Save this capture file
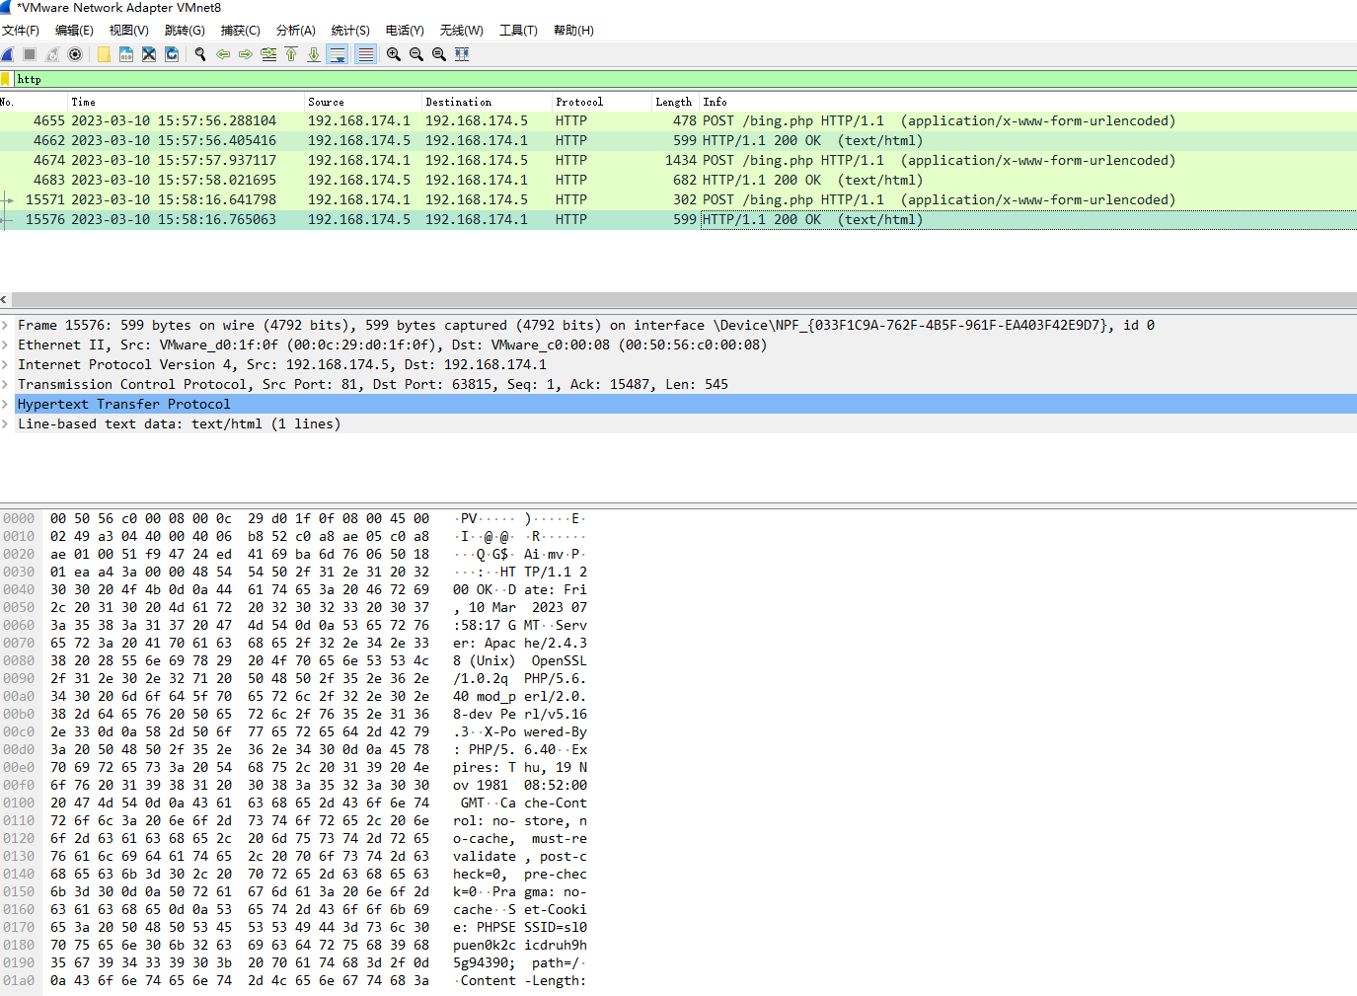The height and width of the screenshot is (996, 1357). [126, 54]
